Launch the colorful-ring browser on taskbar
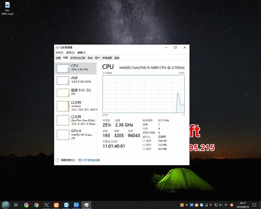 pos(26,205)
